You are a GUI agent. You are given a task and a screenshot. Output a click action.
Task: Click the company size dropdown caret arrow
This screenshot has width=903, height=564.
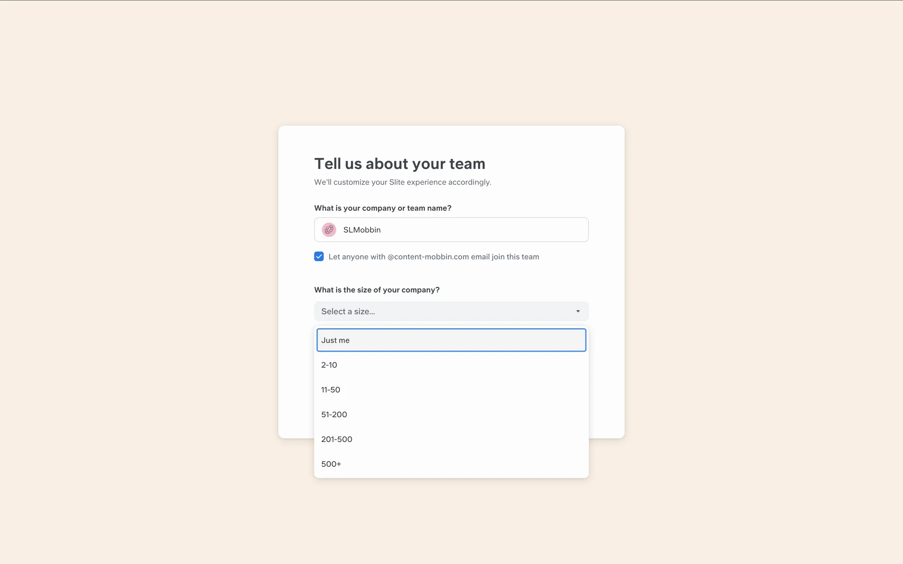pos(578,311)
